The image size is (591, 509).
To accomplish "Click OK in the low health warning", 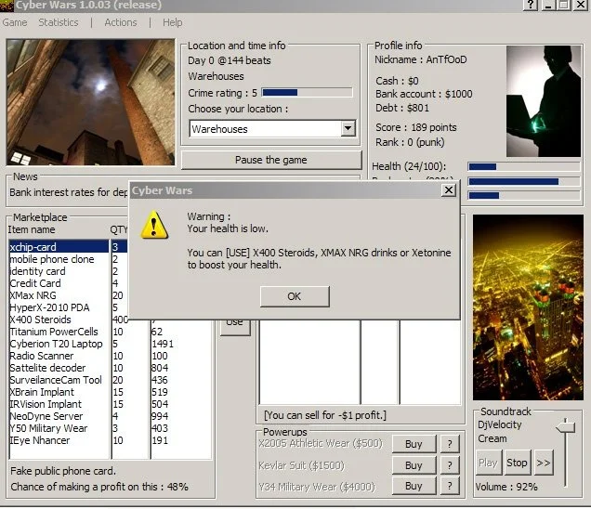I will click(x=294, y=296).
